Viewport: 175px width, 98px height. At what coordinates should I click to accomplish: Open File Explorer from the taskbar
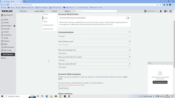pyautogui.click(x=51, y=96)
